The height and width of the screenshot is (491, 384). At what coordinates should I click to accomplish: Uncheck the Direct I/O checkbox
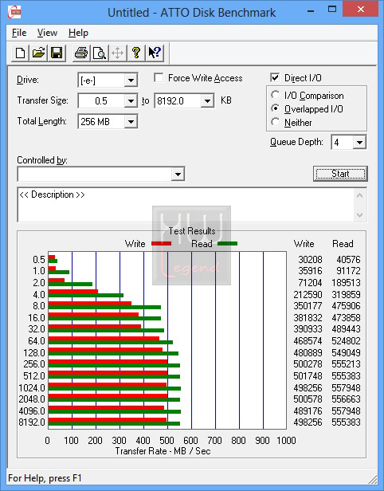click(x=275, y=77)
